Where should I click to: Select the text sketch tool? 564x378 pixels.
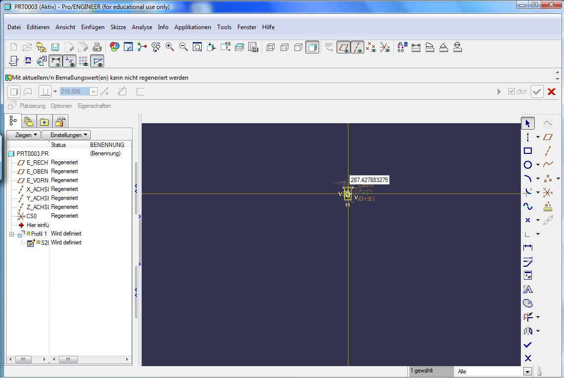(x=528, y=289)
